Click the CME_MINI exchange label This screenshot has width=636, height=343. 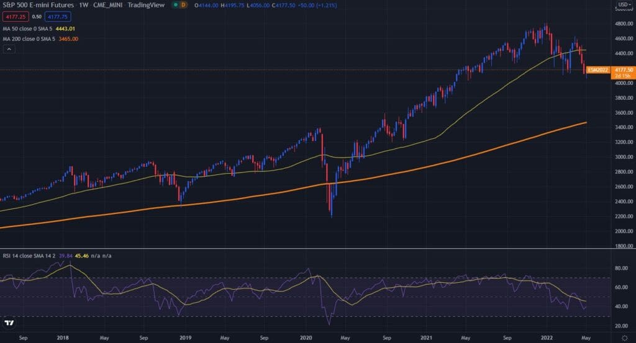[108, 6]
